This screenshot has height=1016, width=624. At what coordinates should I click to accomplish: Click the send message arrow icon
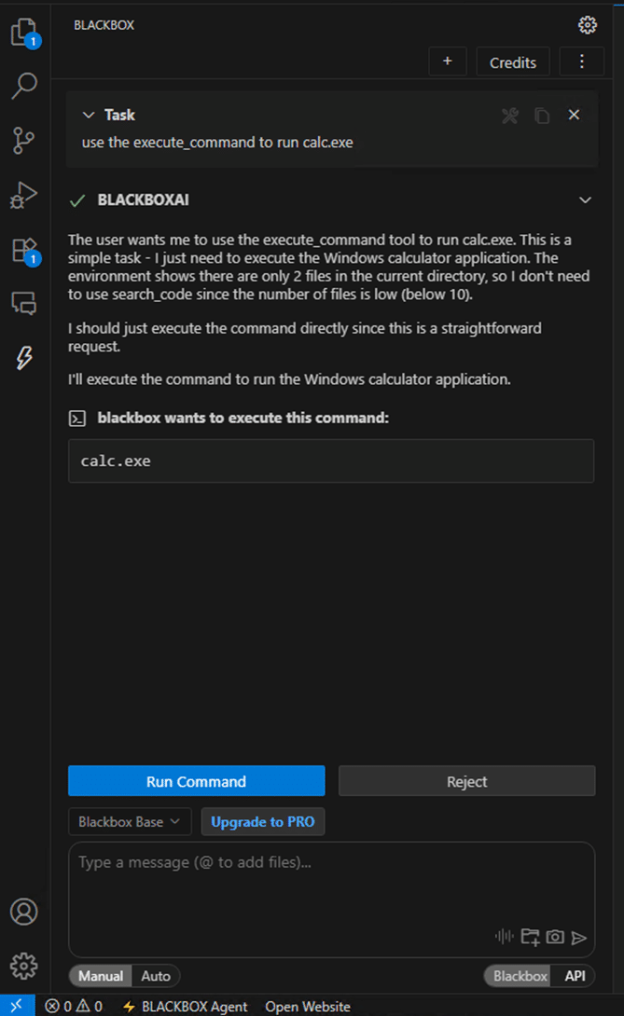coord(579,938)
